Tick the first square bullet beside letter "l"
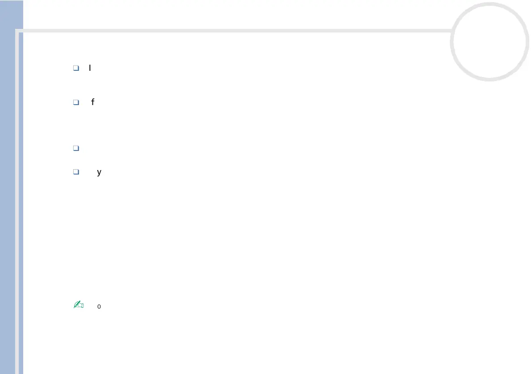This screenshot has height=374, width=531. coord(76,68)
